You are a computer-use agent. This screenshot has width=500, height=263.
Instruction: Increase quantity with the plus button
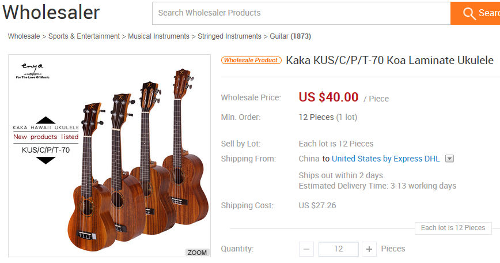point(369,249)
